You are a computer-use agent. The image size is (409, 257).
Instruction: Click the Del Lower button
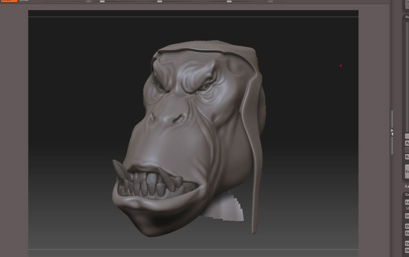[407, 216]
